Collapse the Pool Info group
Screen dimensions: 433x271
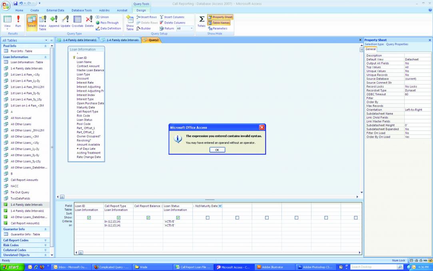[x=46, y=46]
